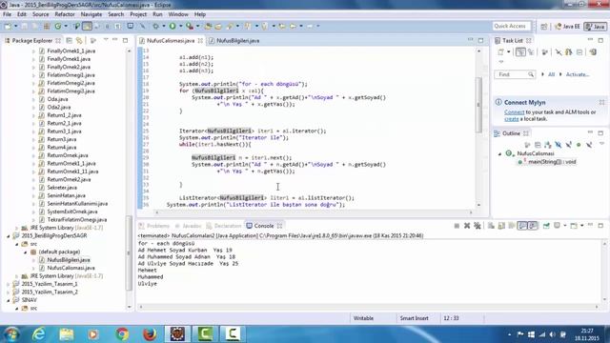Collapse the 2015_BenBilgProgDersSAGR project

pos(9,235)
